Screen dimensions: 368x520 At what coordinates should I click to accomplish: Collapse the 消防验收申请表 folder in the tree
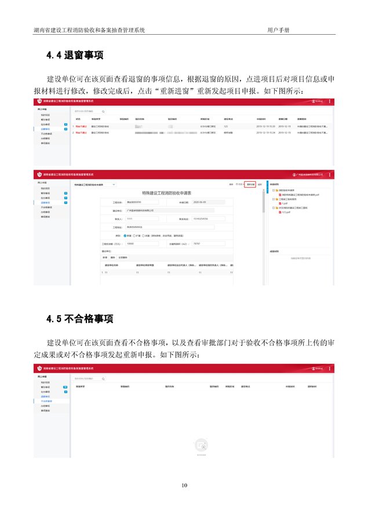[272, 190]
